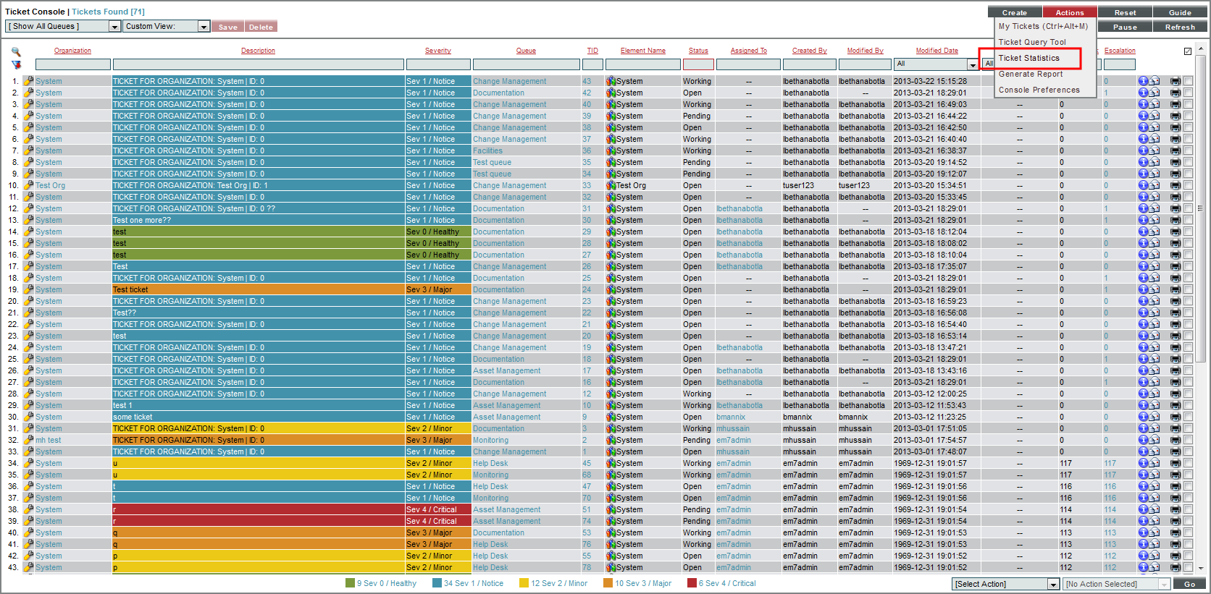Click the wrench icon in row 1
The width and height of the screenshot is (1211, 594).
click(x=29, y=81)
